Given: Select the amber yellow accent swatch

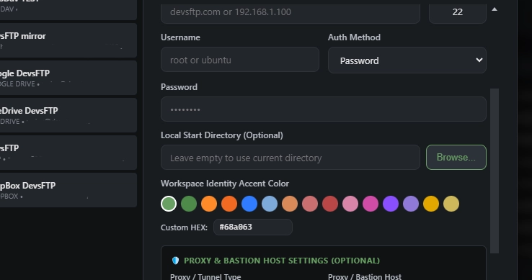Looking at the screenshot, I should click(x=431, y=204).
